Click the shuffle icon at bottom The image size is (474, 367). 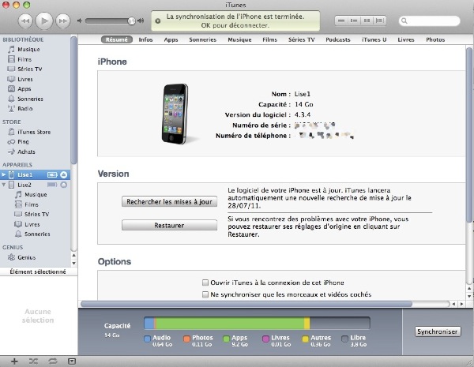(x=33, y=361)
